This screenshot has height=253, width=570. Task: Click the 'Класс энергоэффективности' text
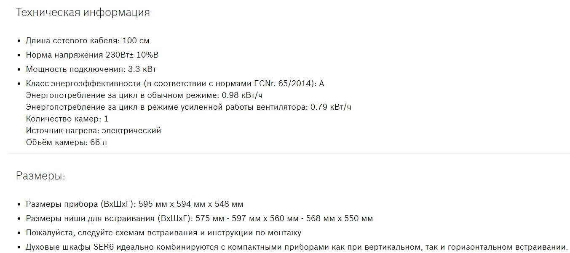(x=83, y=84)
